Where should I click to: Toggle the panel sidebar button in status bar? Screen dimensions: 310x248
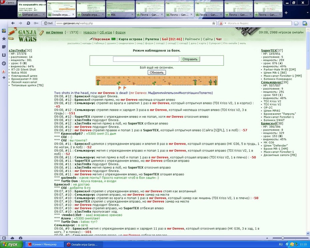click(x=4, y=238)
